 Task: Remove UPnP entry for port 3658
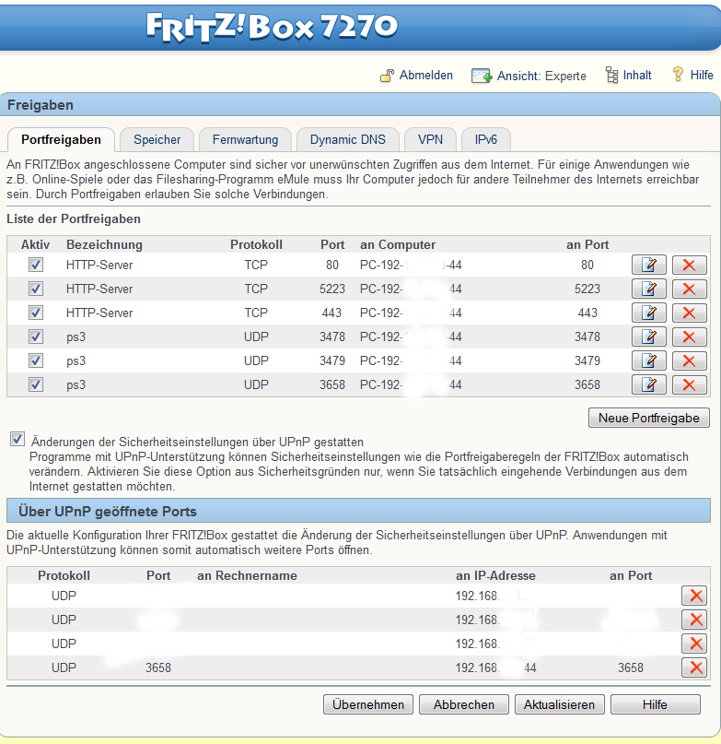[694, 667]
